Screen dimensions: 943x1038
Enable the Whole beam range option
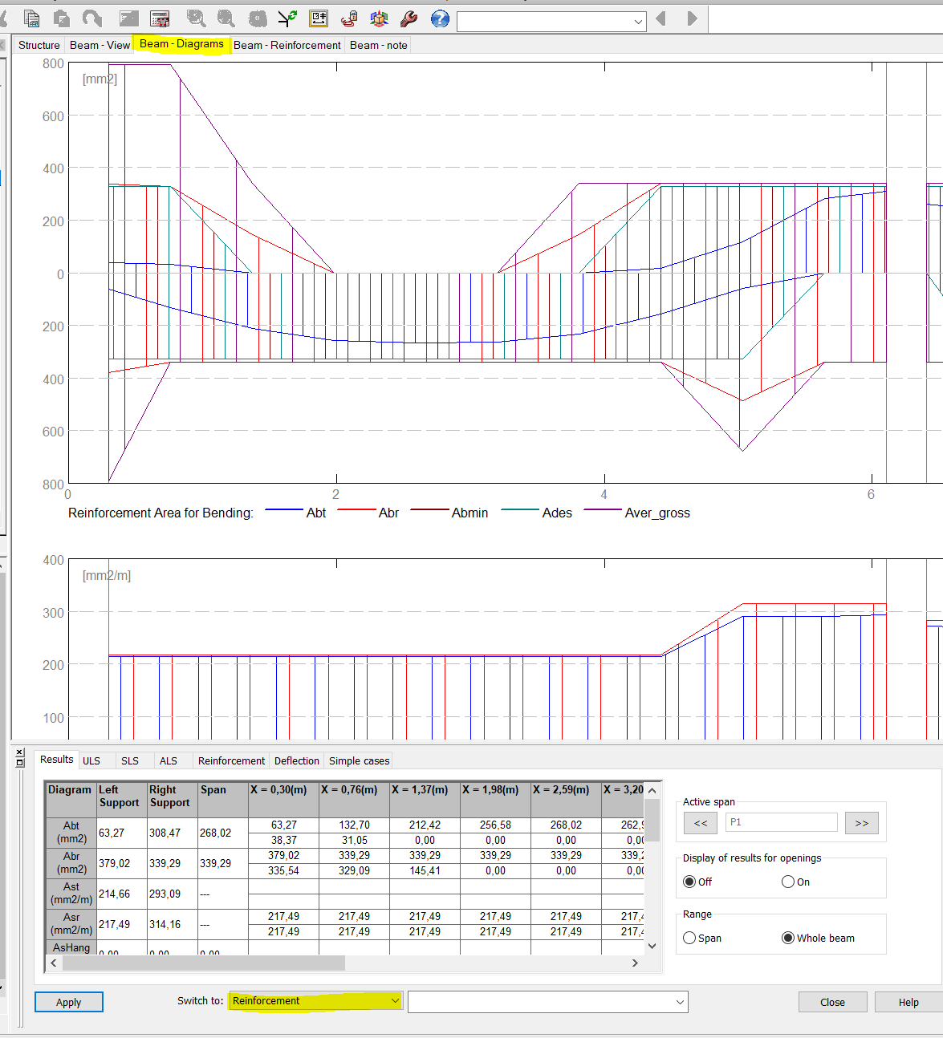[x=787, y=937]
